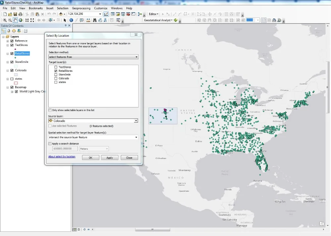Image resolution: width=331 pixels, height=236 pixels.
Task: Enable Only show selectable layers in this list
Action: pyautogui.click(x=50, y=110)
